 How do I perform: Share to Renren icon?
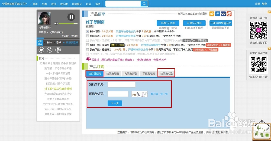pos(223,14)
